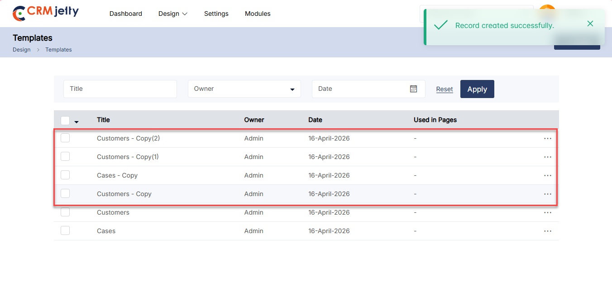Image resolution: width=612 pixels, height=286 pixels.
Task: Open actions menu for Customers - Copy(2)
Action: 547,139
